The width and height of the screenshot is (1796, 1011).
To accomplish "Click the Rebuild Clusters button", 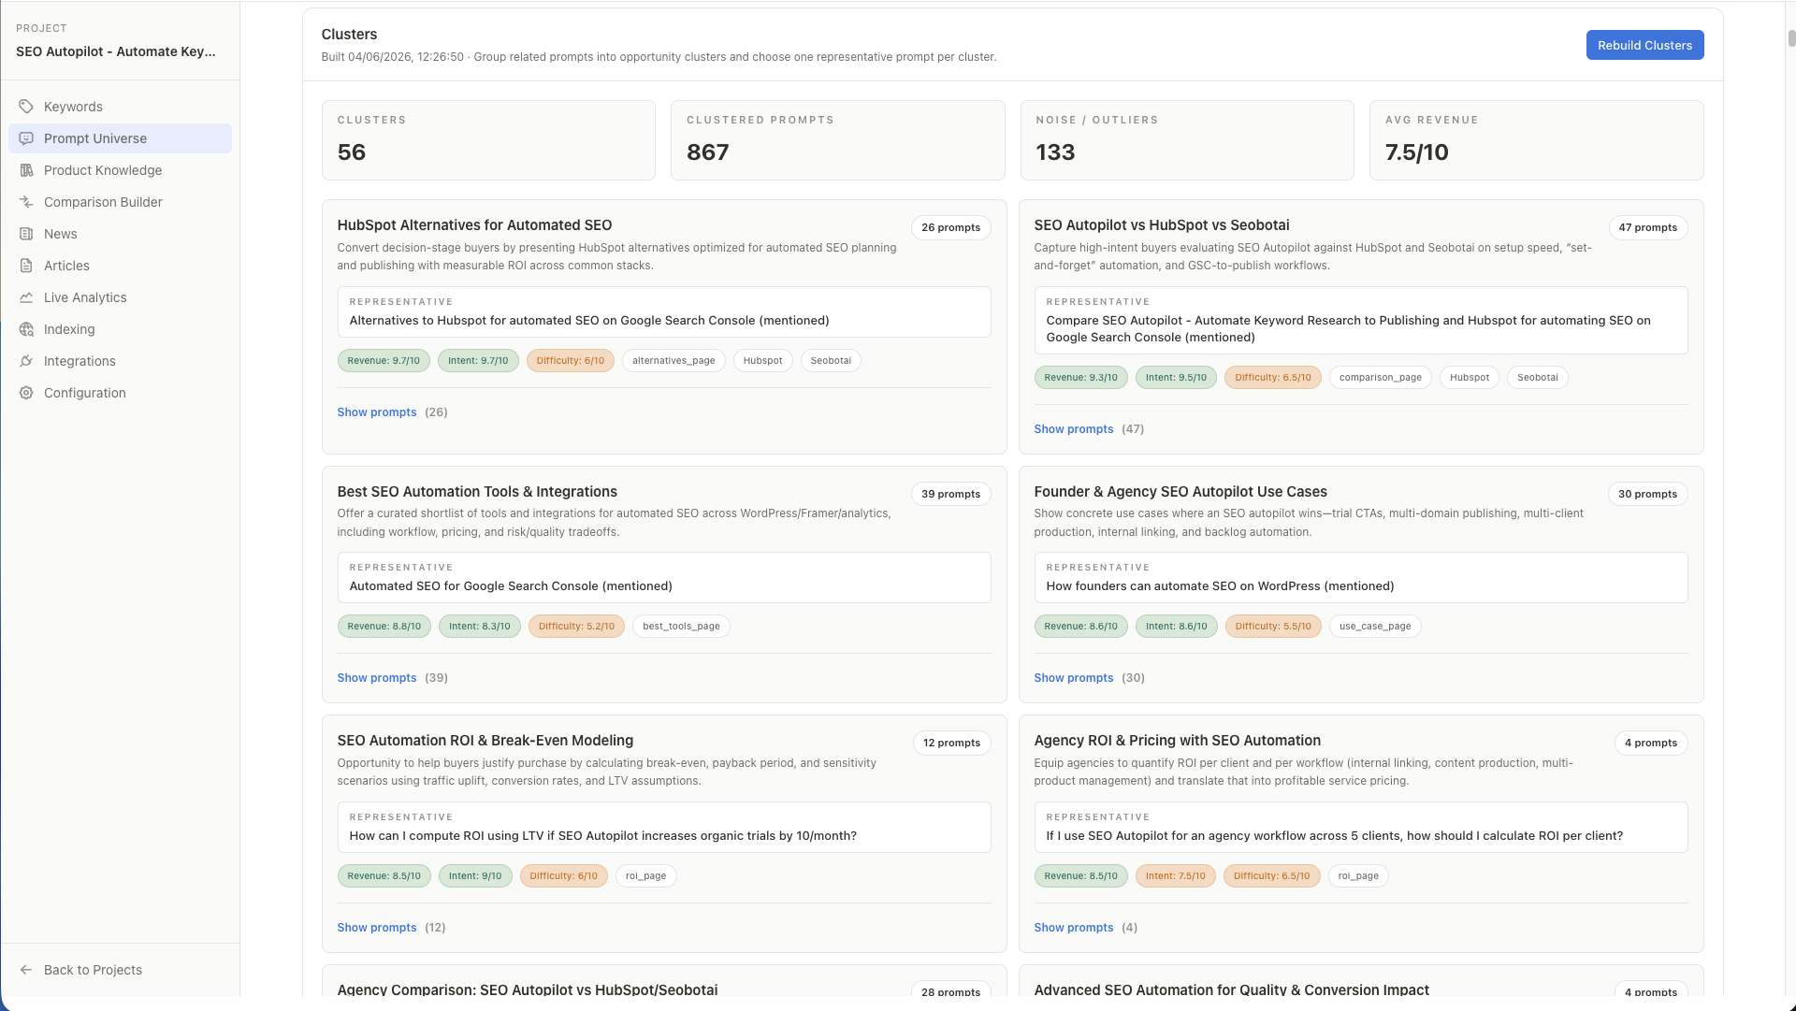I will [1644, 45].
